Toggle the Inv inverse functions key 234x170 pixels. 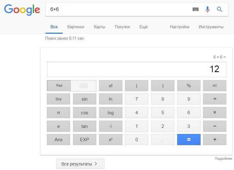[59, 99]
